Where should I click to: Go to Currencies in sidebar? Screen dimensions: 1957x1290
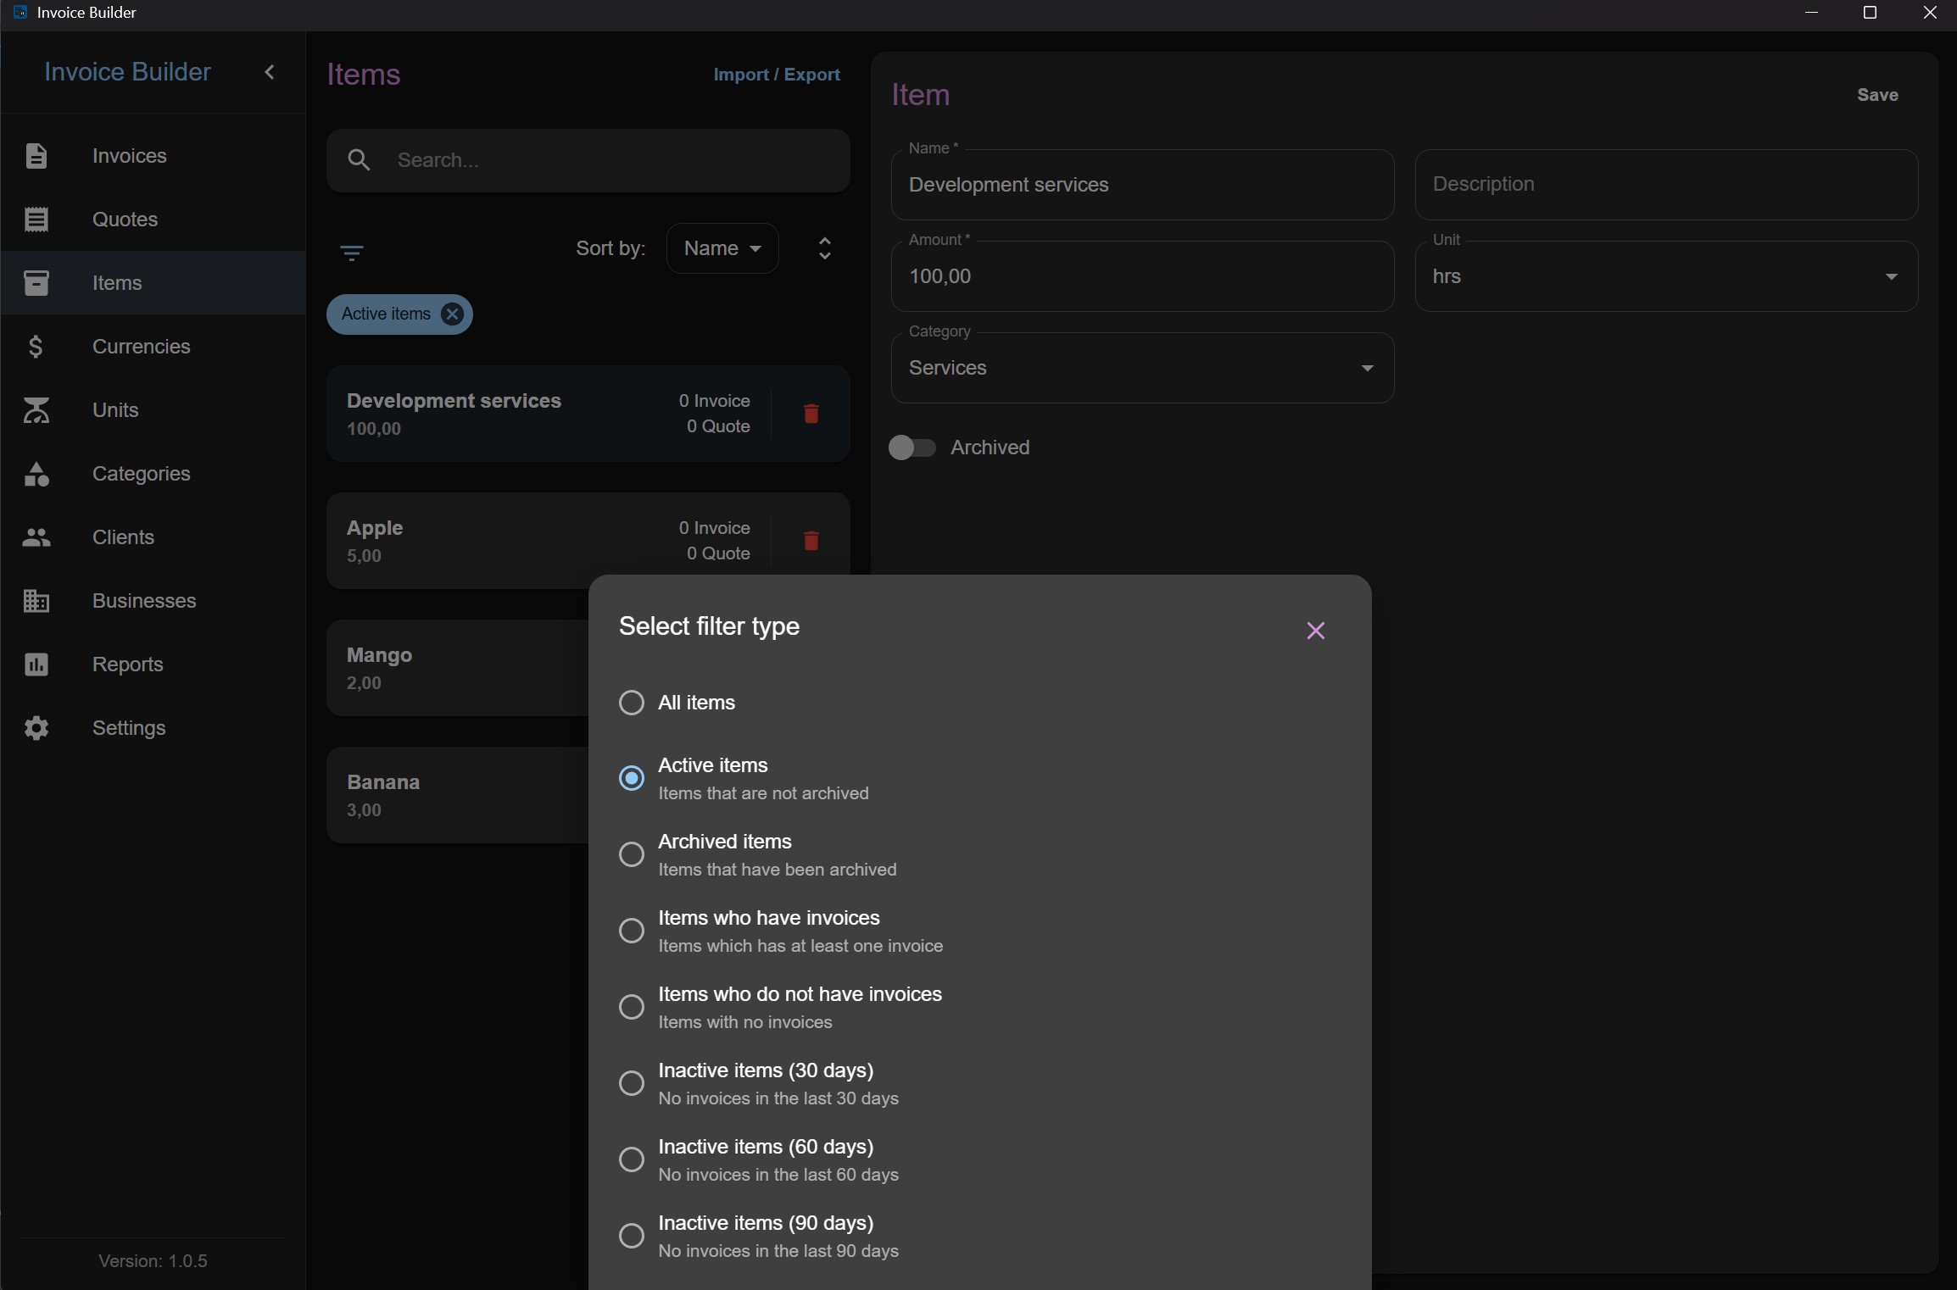(x=153, y=347)
